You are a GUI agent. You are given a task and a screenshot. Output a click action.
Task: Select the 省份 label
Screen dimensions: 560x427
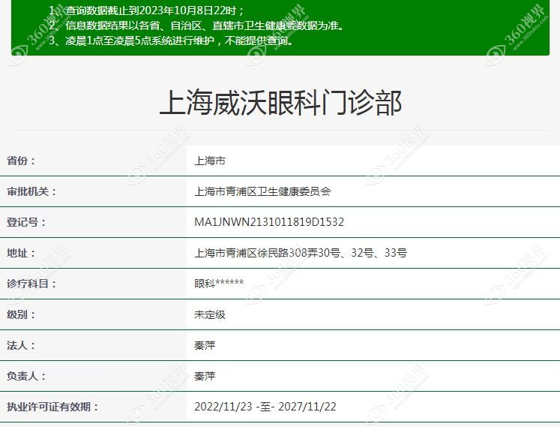pyautogui.click(x=21, y=161)
